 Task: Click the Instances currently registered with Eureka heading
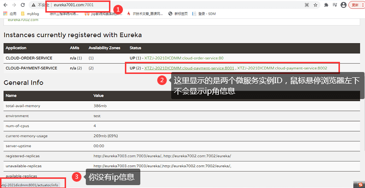click(x=73, y=35)
